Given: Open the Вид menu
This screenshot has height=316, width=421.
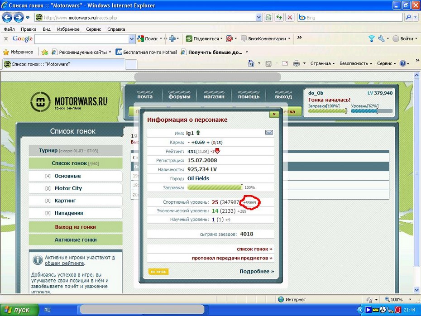Looking at the screenshot, I should click(47, 29).
